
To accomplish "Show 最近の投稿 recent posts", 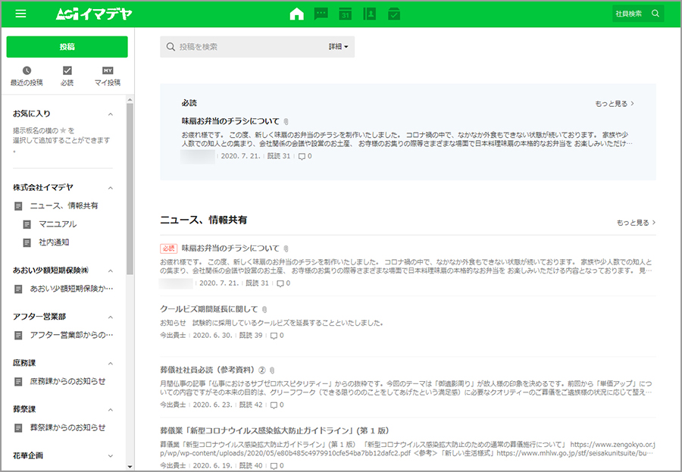I will click(27, 76).
